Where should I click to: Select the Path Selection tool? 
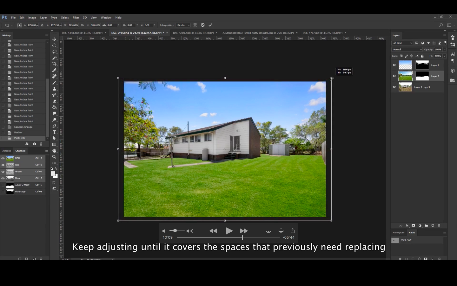pos(54,138)
